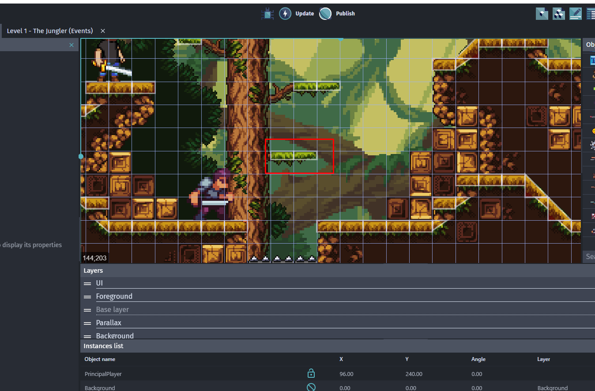This screenshot has height=391, width=595.
Task: Open the debugger with the bug icon
Action: point(267,13)
